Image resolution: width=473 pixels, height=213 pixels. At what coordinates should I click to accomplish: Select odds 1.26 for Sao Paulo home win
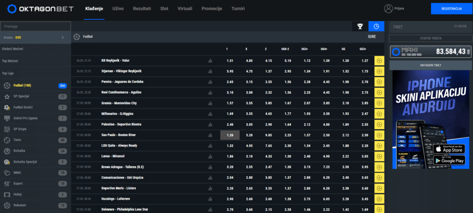230,135
